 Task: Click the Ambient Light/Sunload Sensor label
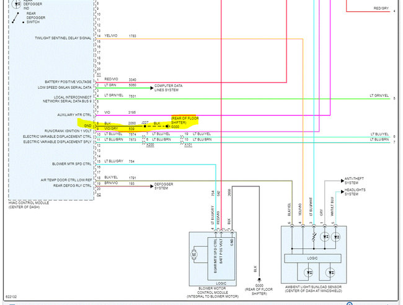tap(313, 289)
